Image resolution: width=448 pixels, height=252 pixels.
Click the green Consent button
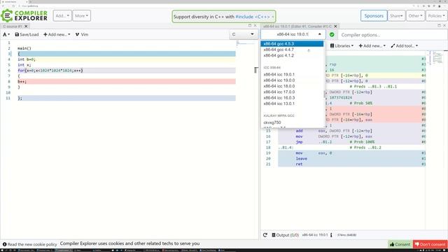(x=400, y=244)
